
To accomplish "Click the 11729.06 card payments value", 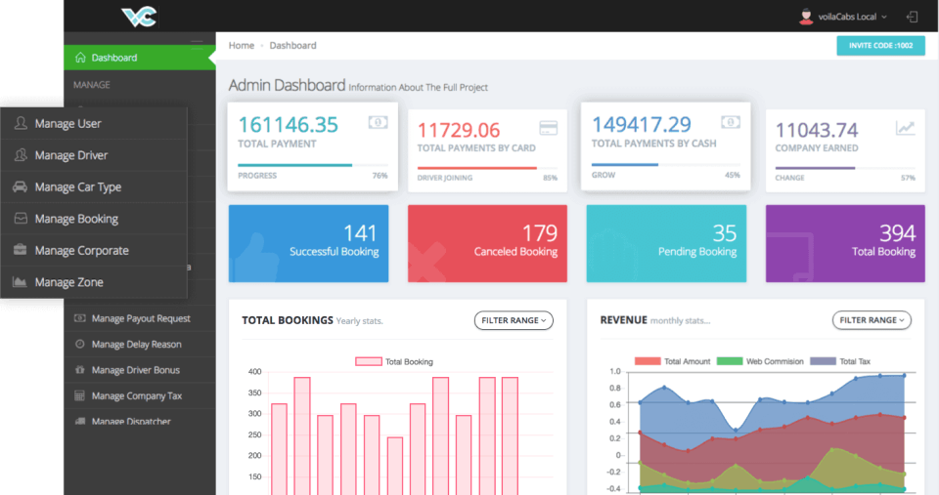I will pos(459,130).
